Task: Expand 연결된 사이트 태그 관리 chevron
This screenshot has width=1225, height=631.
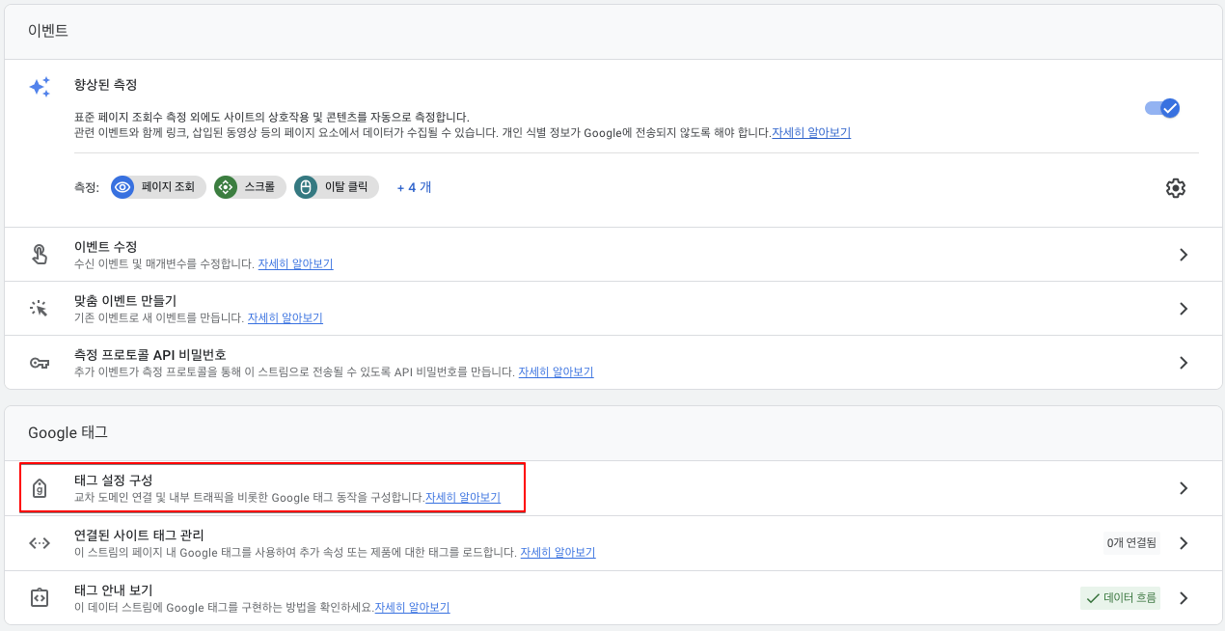Action: 1184,543
